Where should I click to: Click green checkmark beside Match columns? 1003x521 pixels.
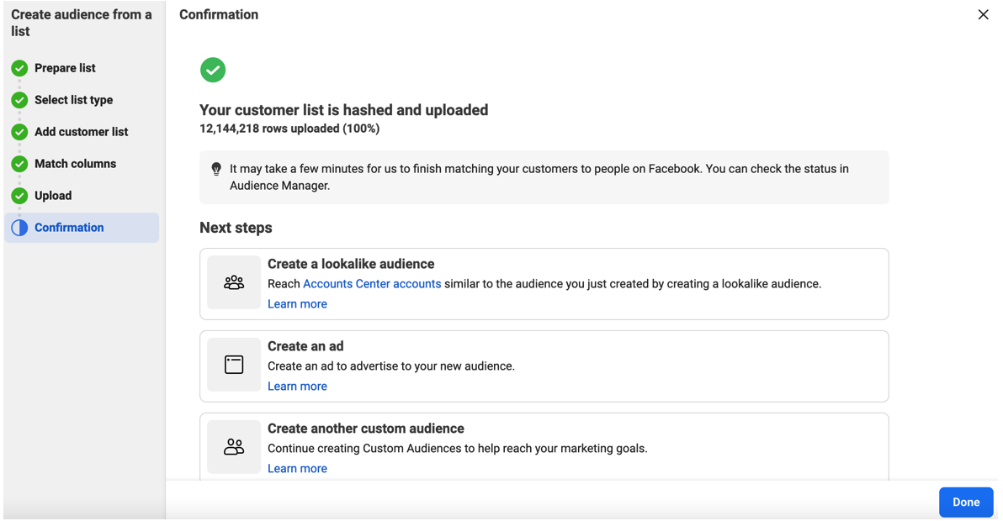pyautogui.click(x=20, y=164)
